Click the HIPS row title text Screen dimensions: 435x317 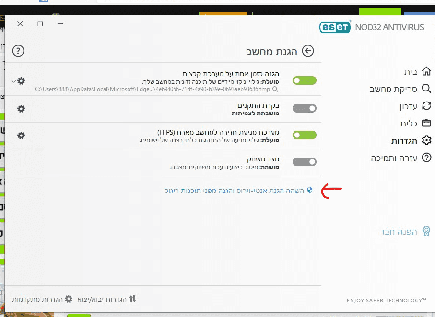[x=218, y=132]
